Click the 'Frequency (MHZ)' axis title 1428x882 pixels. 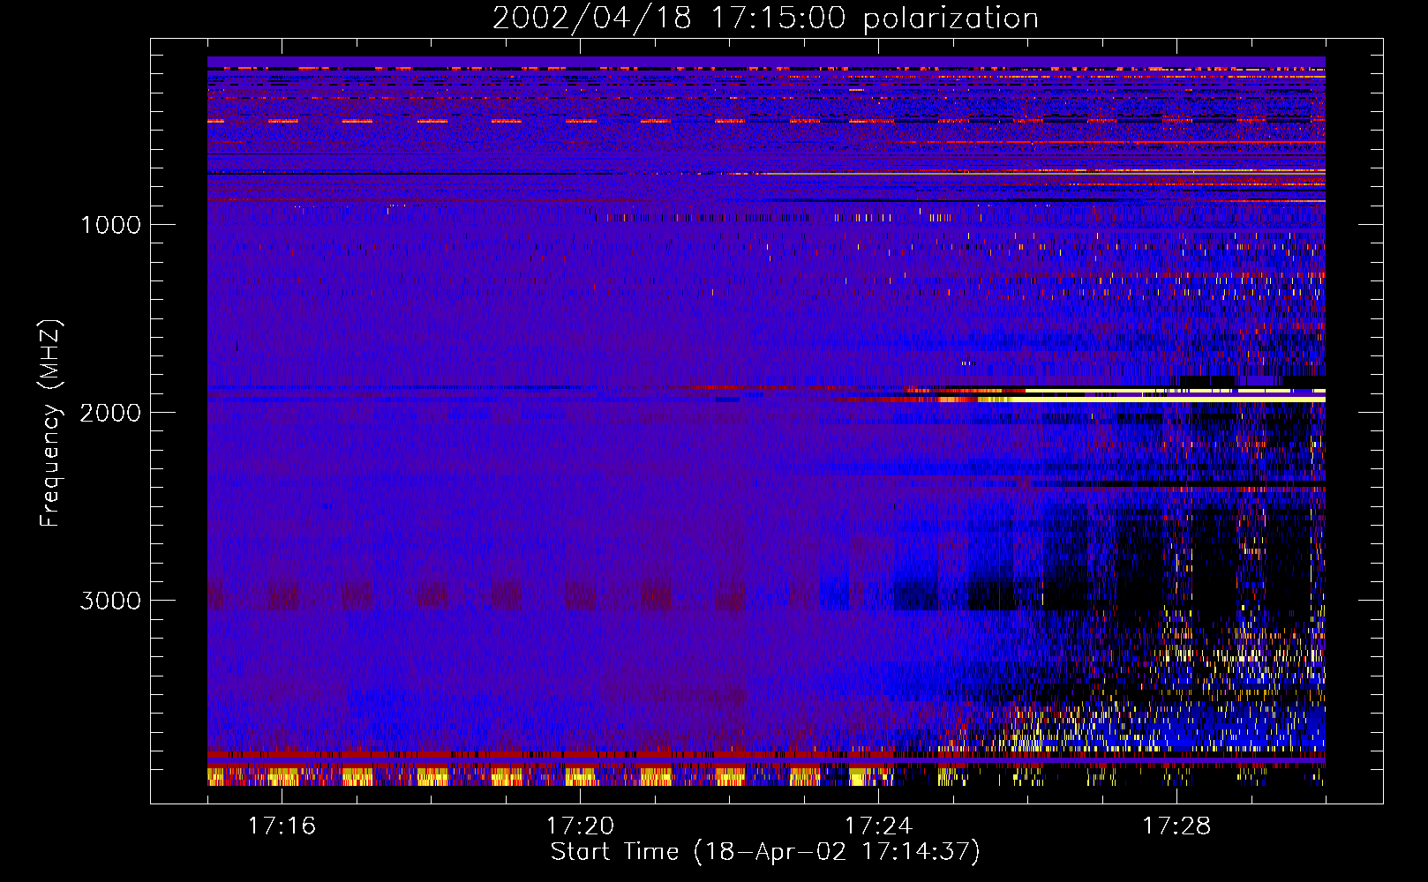pos(50,423)
